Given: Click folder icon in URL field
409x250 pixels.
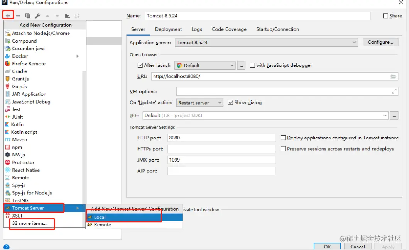Looking at the screenshot, I should click(x=393, y=76).
